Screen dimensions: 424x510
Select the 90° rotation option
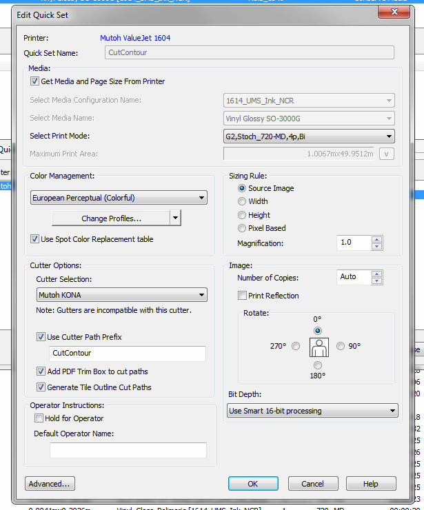pyautogui.click(x=341, y=346)
